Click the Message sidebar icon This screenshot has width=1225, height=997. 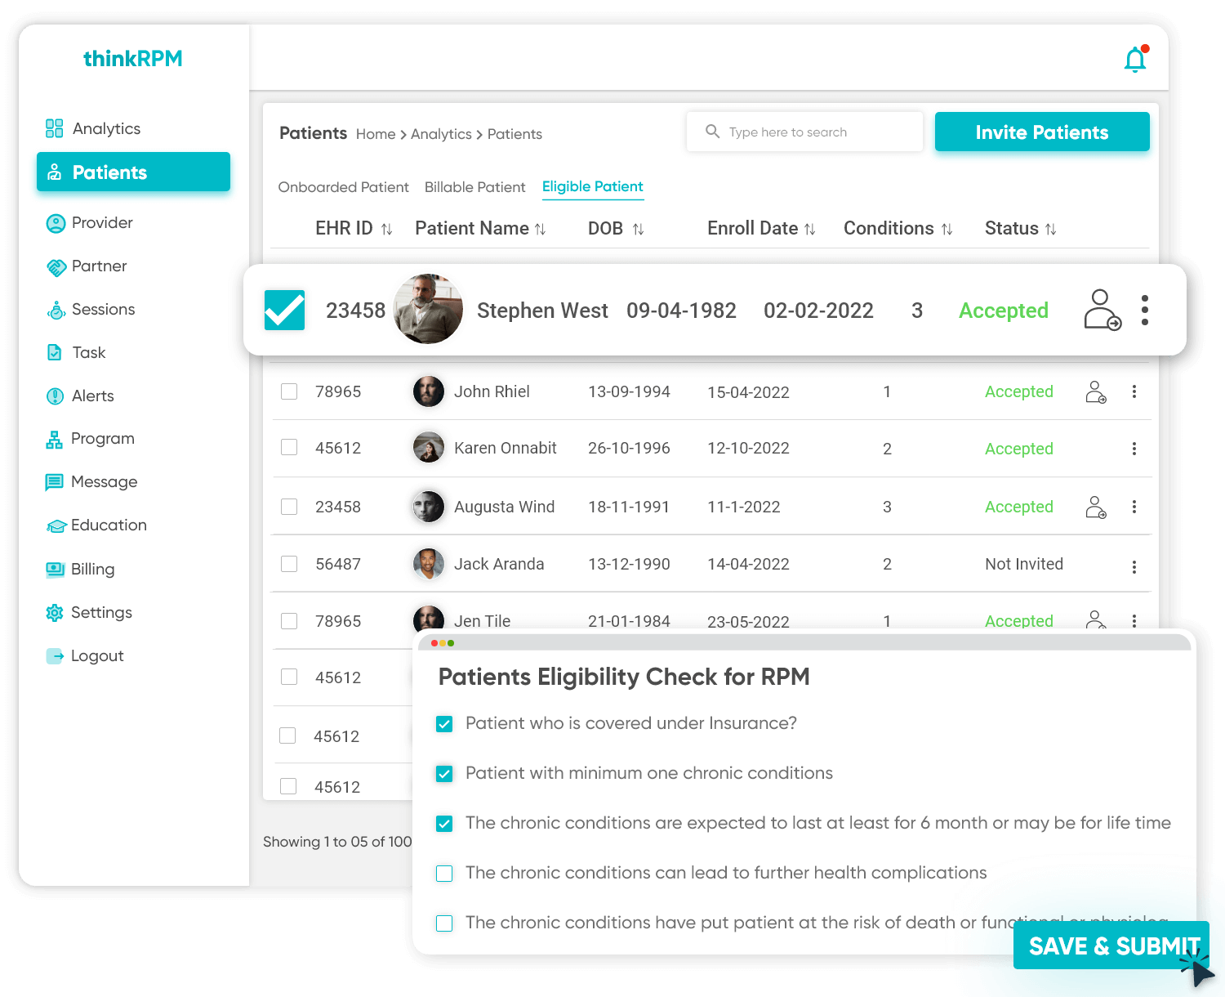pos(55,481)
